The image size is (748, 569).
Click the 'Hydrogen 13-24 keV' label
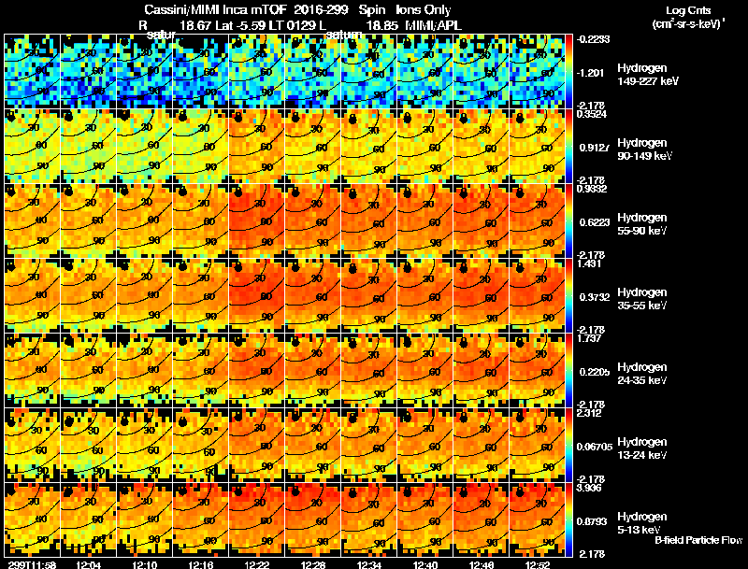[642, 448]
